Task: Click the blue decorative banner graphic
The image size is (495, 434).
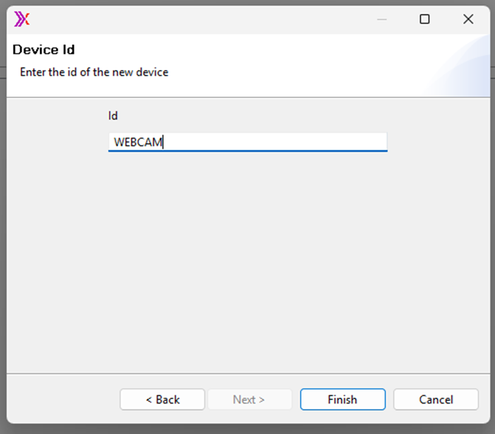Action: pos(465,70)
